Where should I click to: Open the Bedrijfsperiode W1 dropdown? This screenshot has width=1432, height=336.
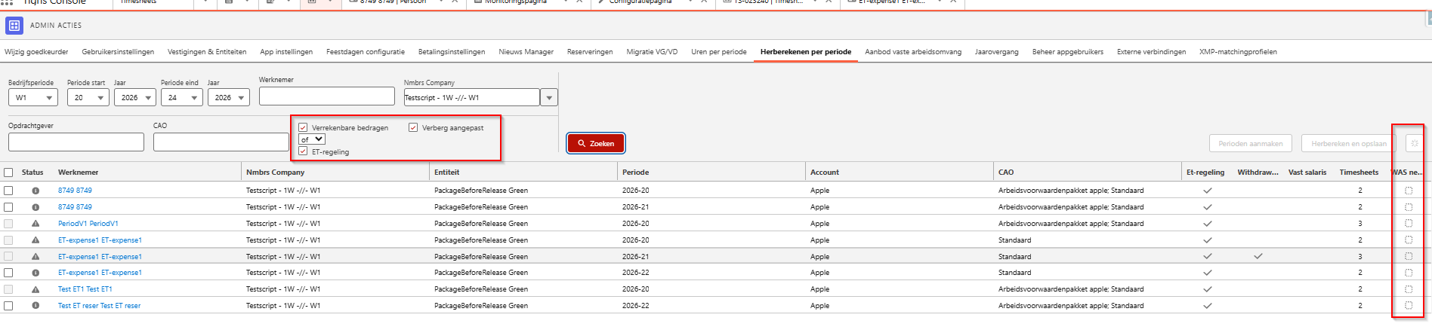33,98
